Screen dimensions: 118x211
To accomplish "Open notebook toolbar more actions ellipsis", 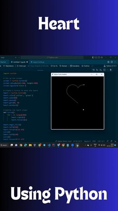I will [92, 66].
